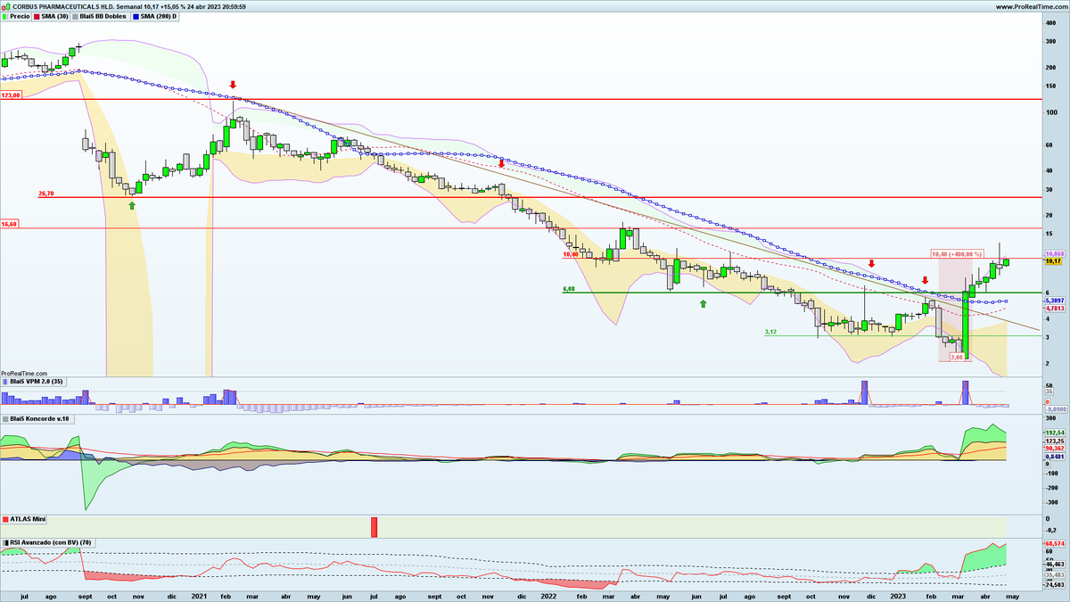Click the 10,868 red scale tag
The image size is (1070, 602).
1053,254
